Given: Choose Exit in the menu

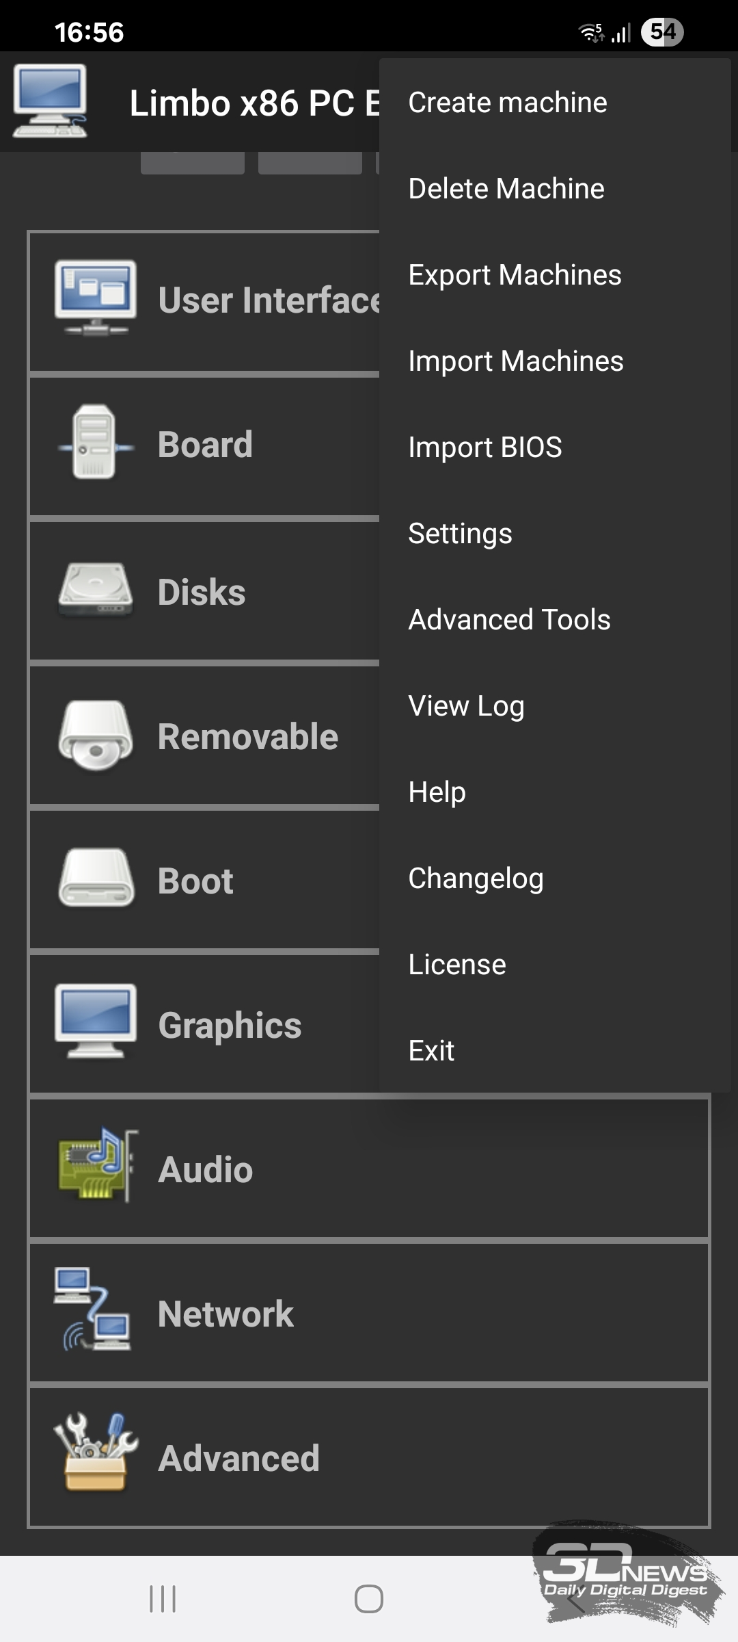Looking at the screenshot, I should (x=431, y=1051).
